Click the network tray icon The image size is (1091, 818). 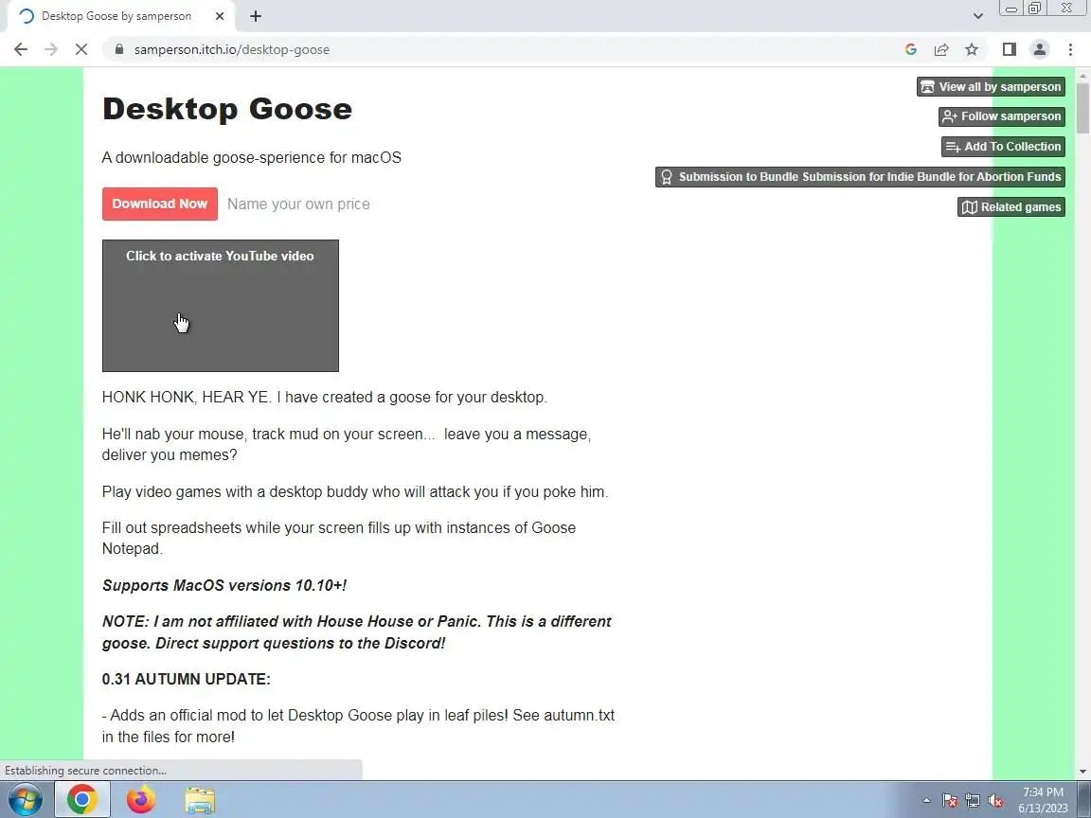click(973, 801)
